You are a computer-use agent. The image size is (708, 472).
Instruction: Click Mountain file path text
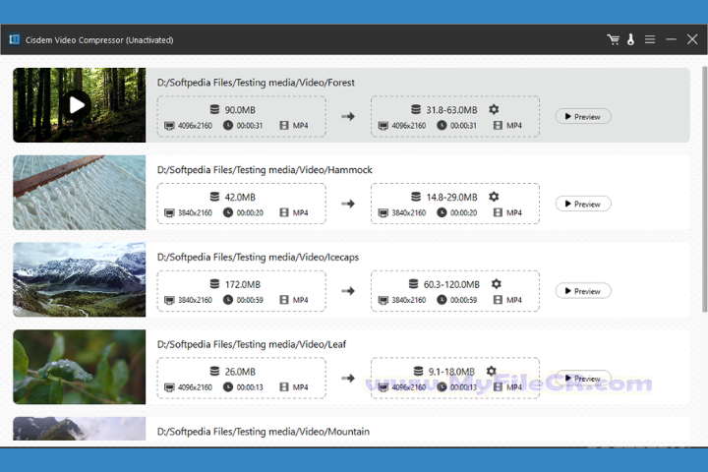point(264,432)
